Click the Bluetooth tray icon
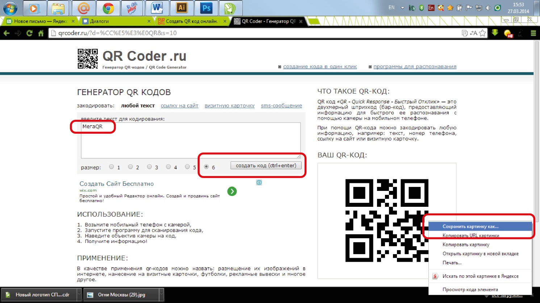 tap(422, 8)
